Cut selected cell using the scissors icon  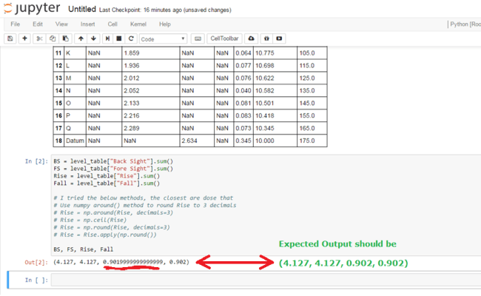(39, 38)
